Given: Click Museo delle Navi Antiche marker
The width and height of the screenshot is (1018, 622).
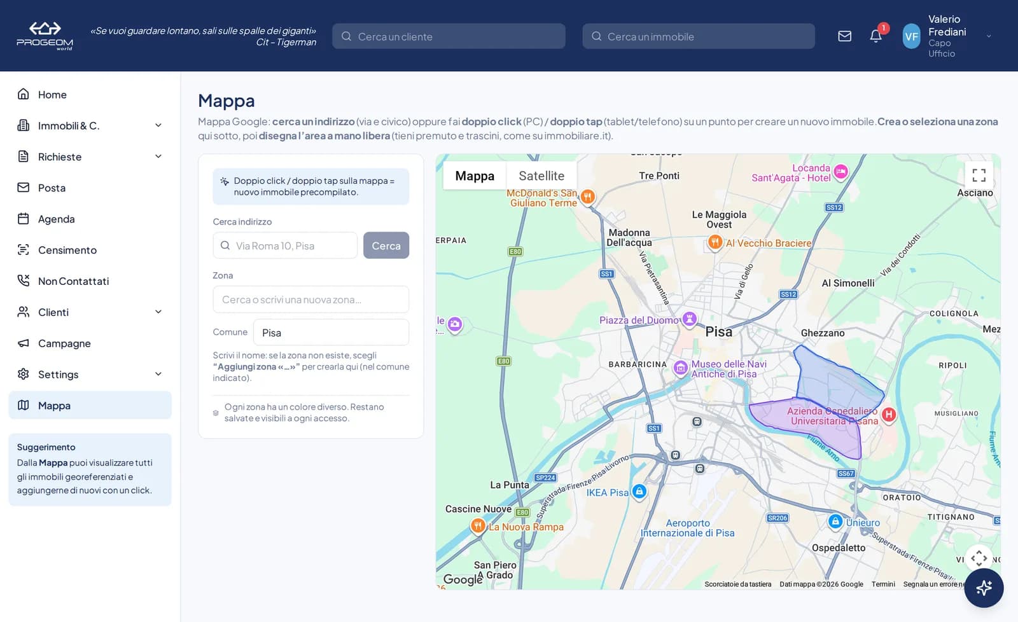Looking at the screenshot, I should point(681,368).
